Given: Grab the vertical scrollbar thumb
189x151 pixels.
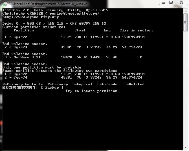Looking at the screenshot, I should (186, 22).
